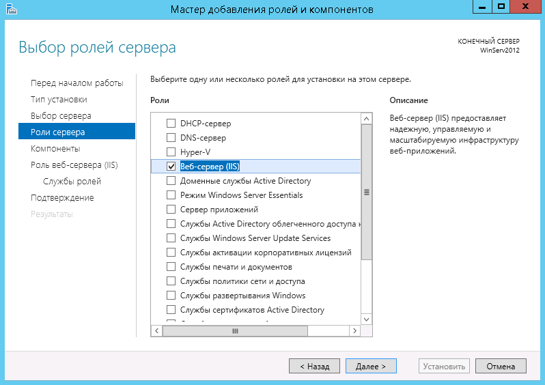Navigate to Подтверждение step
The image size is (545, 385).
pyautogui.click(x=62, y=197)
